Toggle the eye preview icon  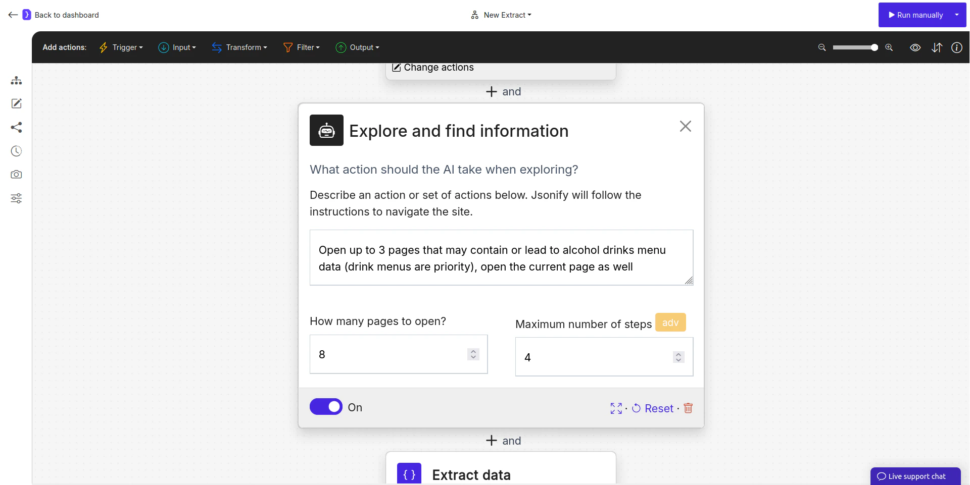pyautogui.click(x=915, y=47)
